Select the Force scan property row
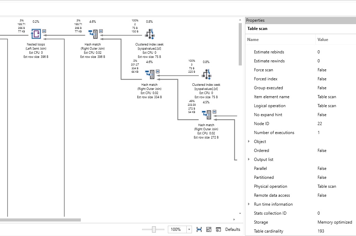Viewport: 356px width, 236px height. pyautogui.click(x=301, y=70)
